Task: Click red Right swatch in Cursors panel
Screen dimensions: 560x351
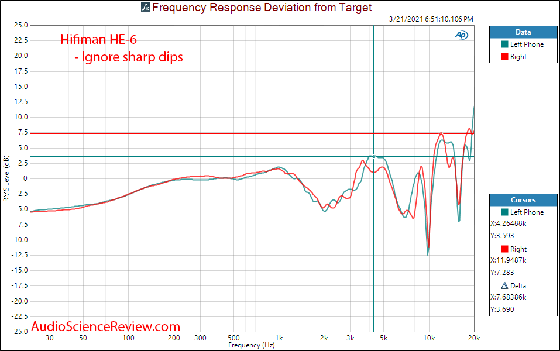Action: (504, 249)
